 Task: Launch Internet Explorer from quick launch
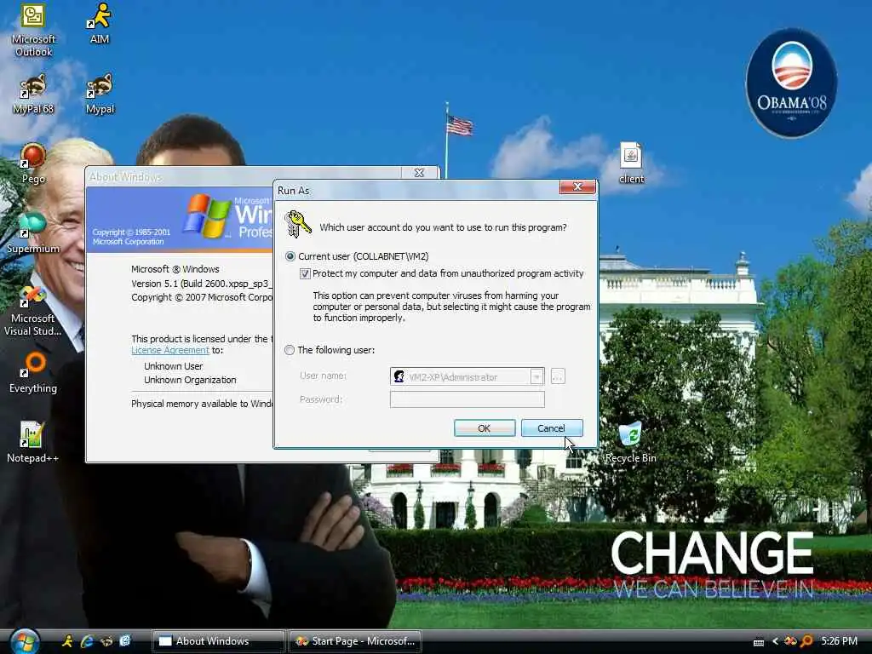pyautogui.click(x=87, y=641)
